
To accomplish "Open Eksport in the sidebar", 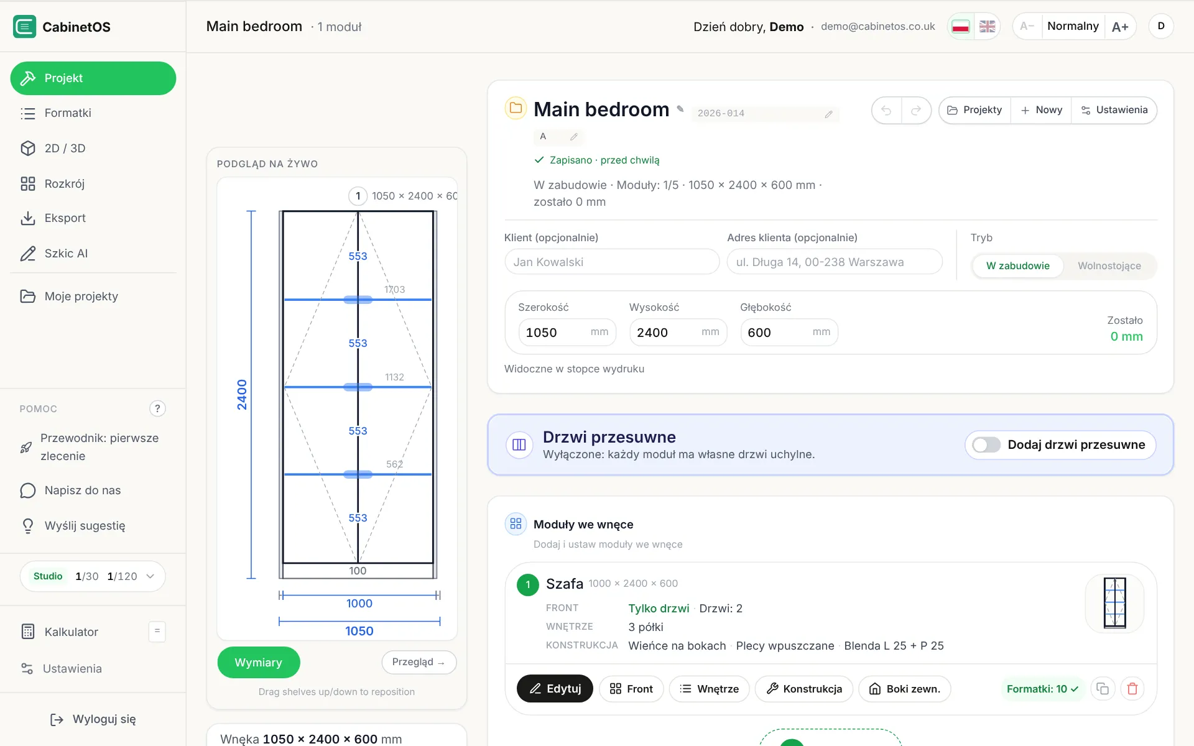I will [93, 218].
